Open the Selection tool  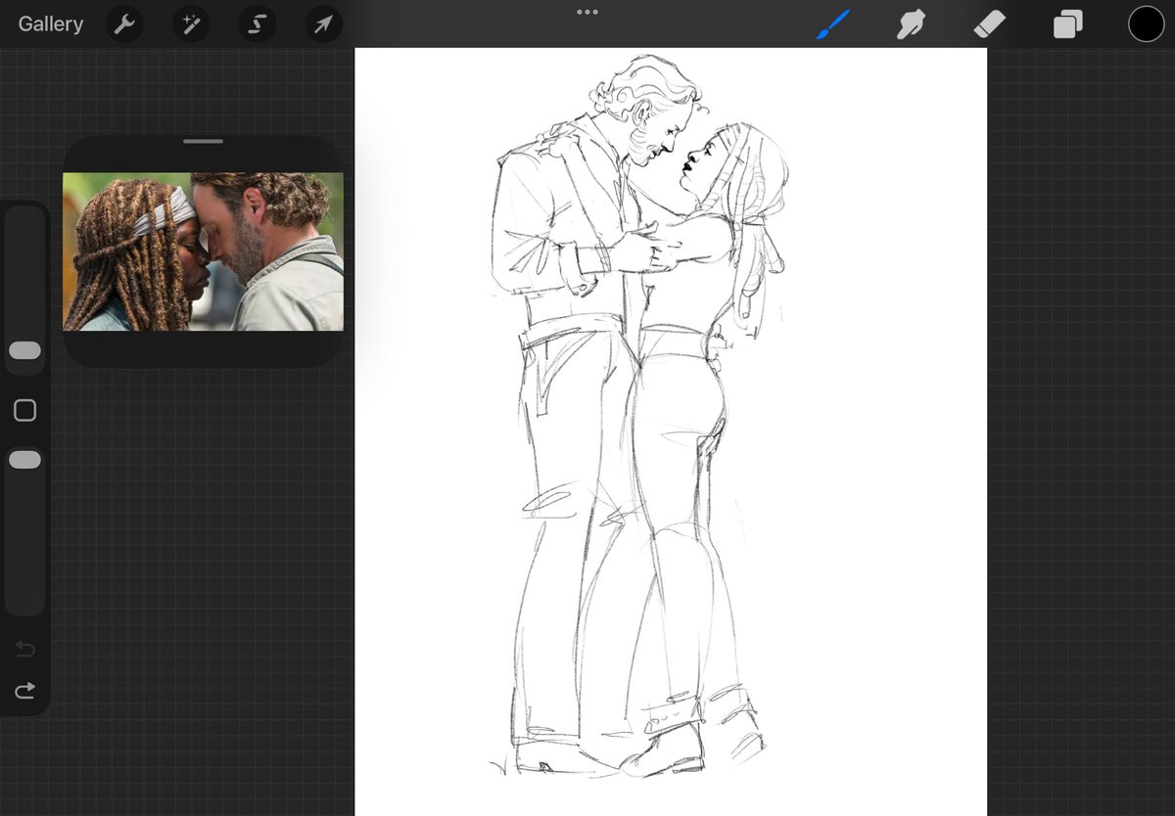pos(256,24)
